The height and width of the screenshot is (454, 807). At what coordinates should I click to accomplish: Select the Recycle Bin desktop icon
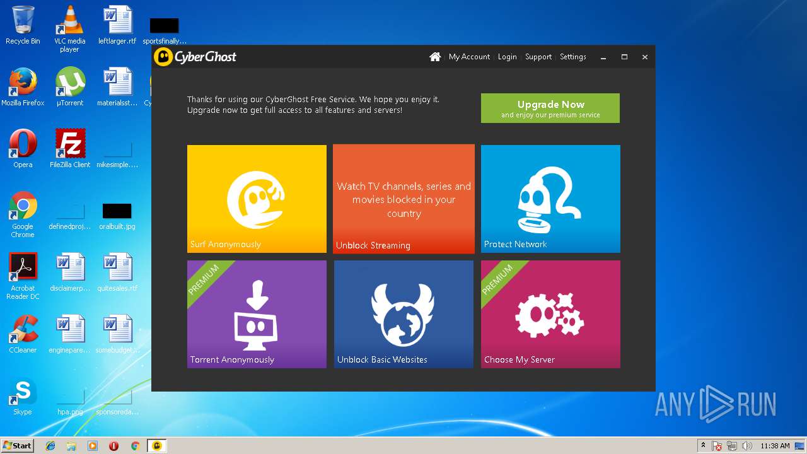(x=23, y=25)
